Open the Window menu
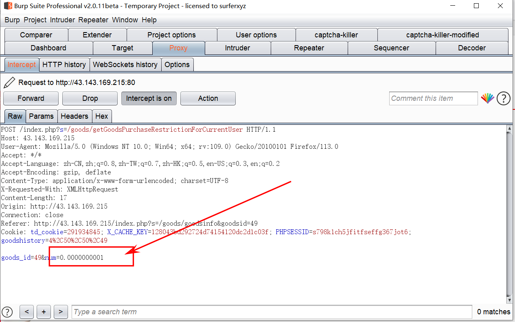 (x=125, y=20)
